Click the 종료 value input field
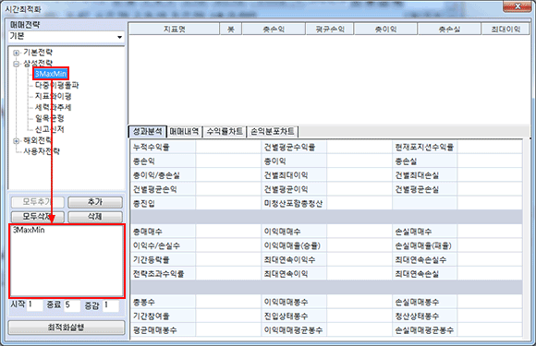 [72, 305]
